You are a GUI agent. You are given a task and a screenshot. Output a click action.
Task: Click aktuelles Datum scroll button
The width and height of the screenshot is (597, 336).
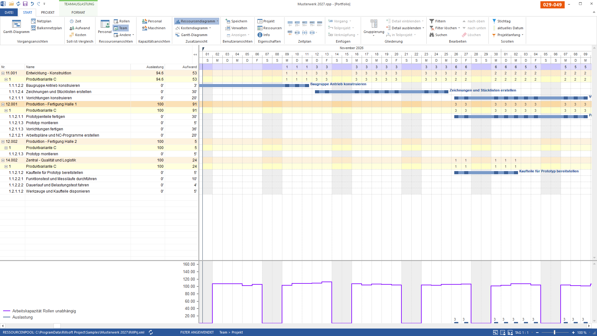point(508,28)
